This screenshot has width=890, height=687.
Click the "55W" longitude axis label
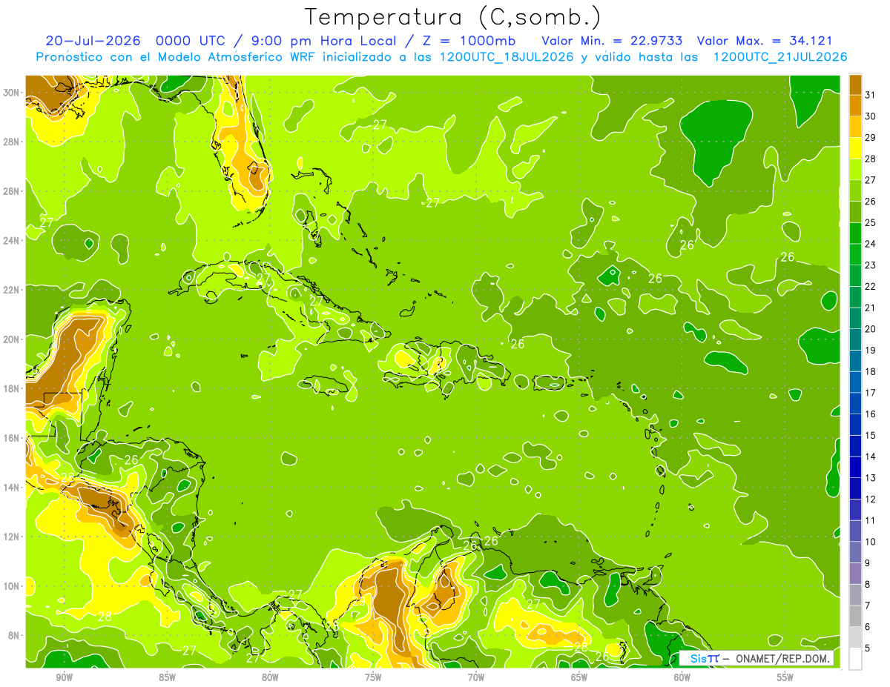785,677
